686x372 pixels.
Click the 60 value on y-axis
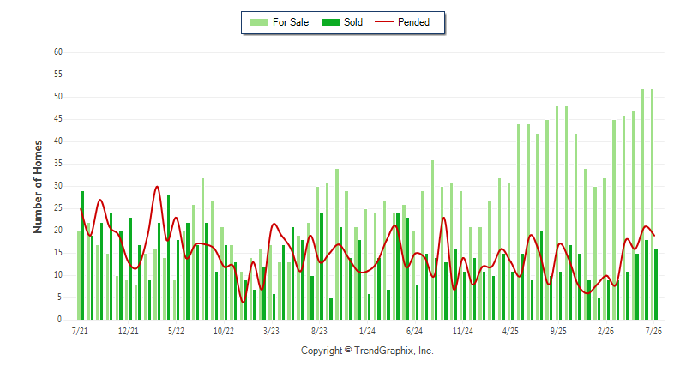point(58,52)
